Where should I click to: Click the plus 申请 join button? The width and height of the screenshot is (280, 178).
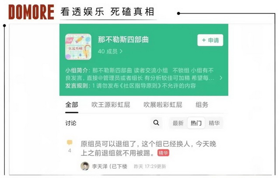210,40
